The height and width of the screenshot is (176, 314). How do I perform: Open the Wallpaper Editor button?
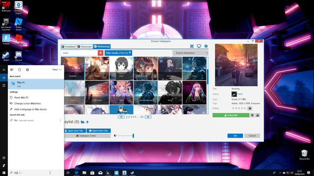click(x=87, y=136)
